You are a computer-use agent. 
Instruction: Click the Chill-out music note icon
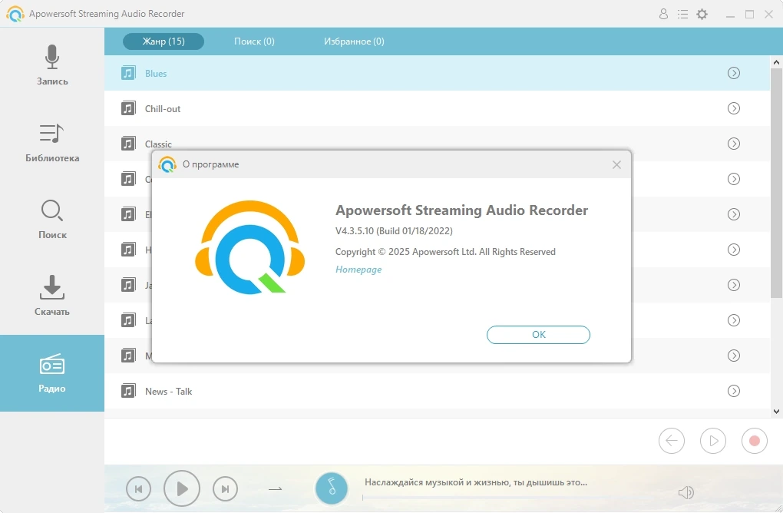128,108
